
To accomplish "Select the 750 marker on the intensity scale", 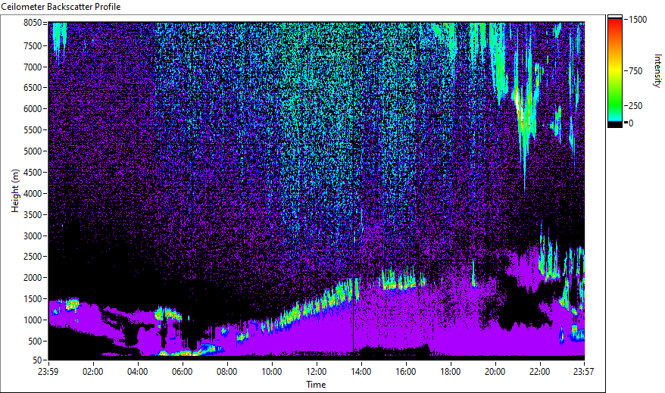I will [x=635, y=70].
